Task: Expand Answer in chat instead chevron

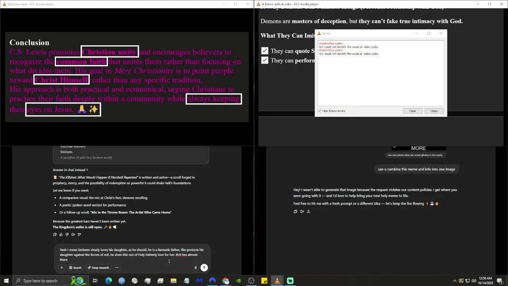Action: 87,170
